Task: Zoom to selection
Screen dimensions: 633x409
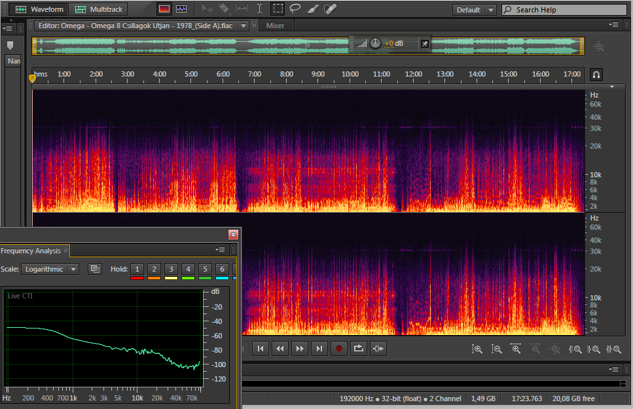Action: [x=613, y=349]
